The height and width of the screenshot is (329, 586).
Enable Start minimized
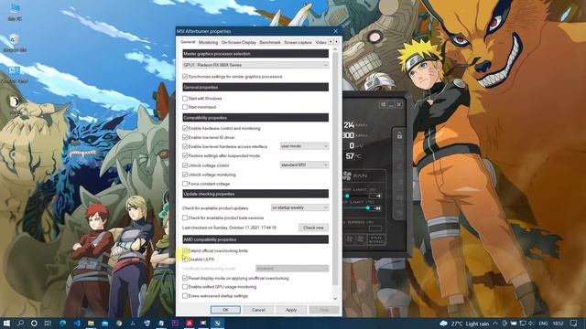(x=185, y=107)
